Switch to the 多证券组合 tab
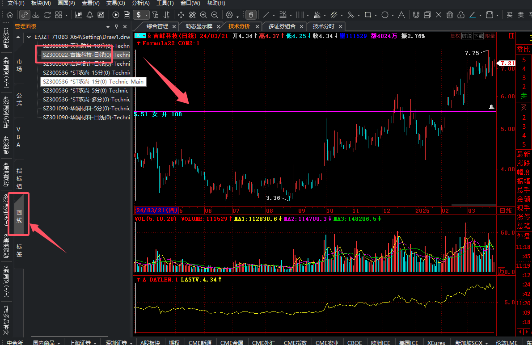Viewport: 532px width, 345px height. pyautogui.click(x=282, y=26)
